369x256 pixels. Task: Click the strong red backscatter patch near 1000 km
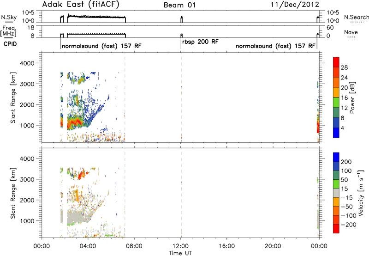[x=74, y=122]
